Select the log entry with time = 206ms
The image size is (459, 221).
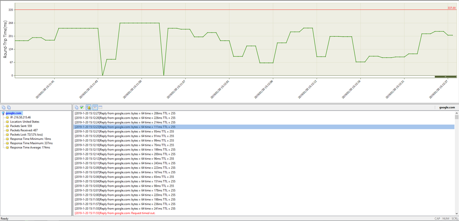(x=125, y=113)
